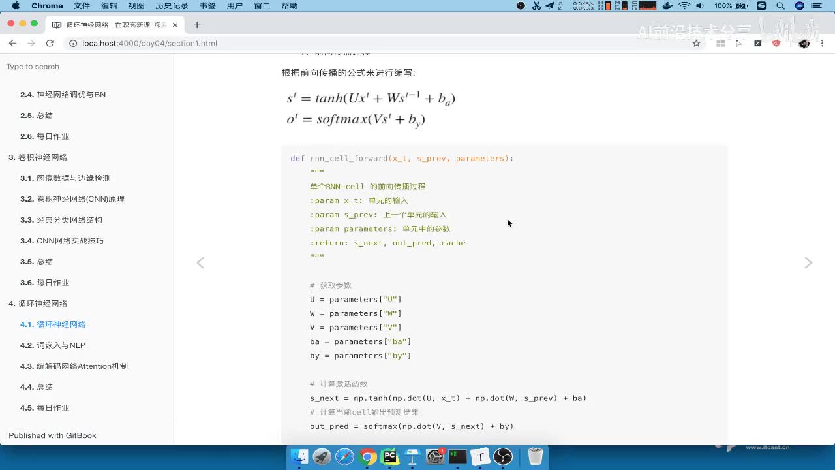Open section 4.4 总结

coord(37,387)
